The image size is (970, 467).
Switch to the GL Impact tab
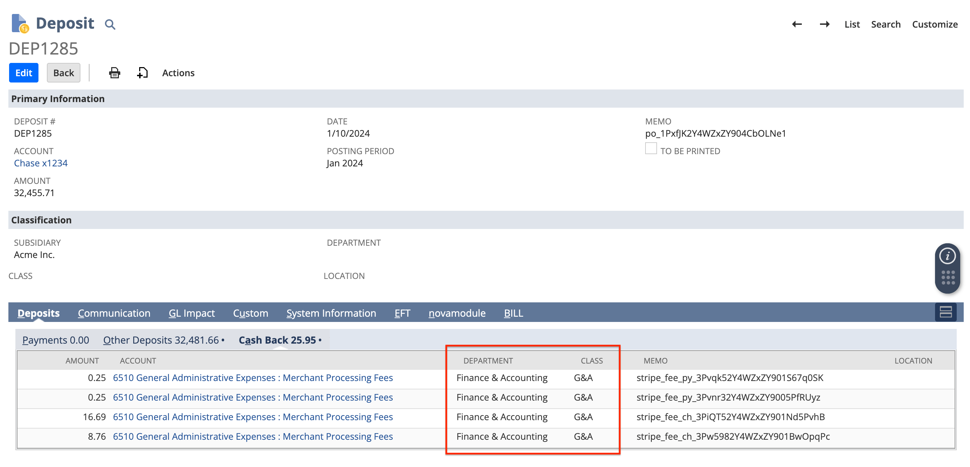192,313
